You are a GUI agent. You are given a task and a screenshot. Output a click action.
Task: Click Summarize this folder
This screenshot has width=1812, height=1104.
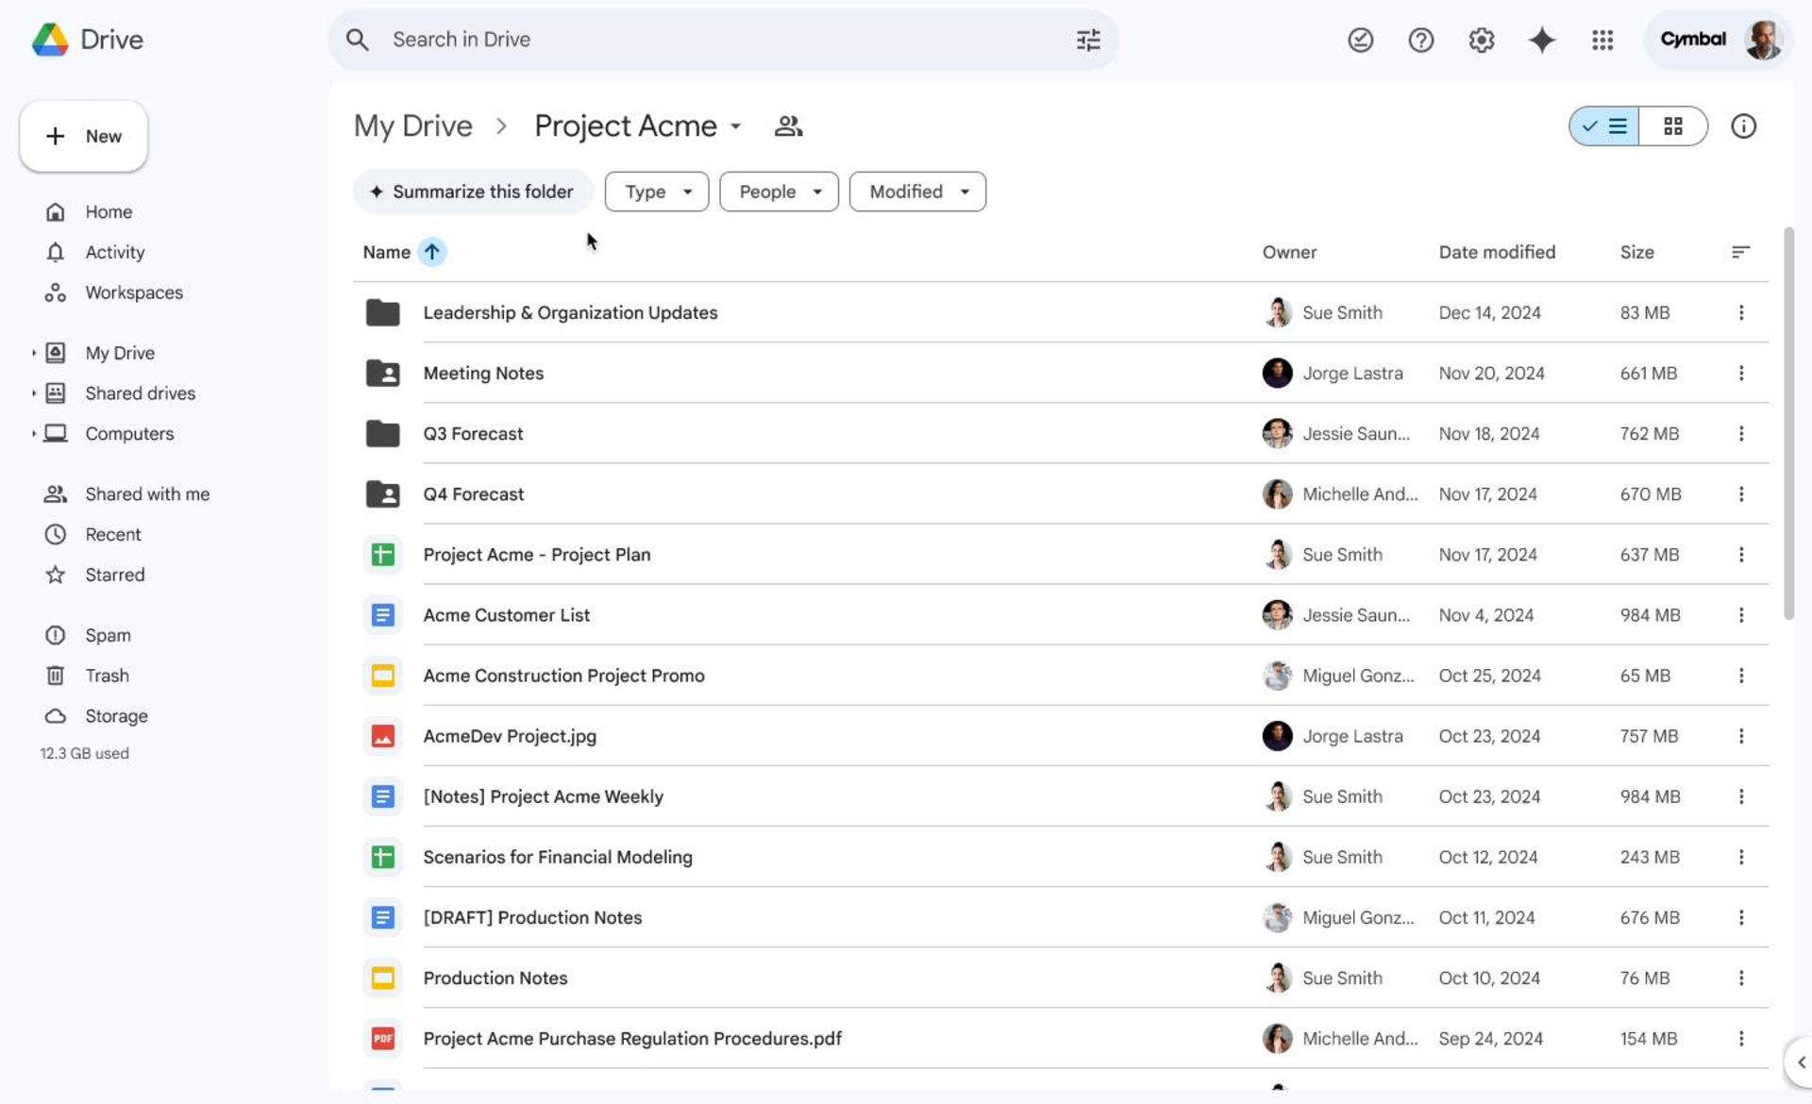click(473, 192)
